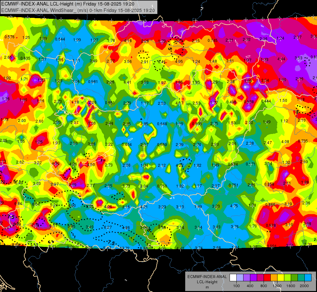
Task: Click the white swatch in the LCL-Height legend
Action: pyautogui.click(x=233, y=278)
